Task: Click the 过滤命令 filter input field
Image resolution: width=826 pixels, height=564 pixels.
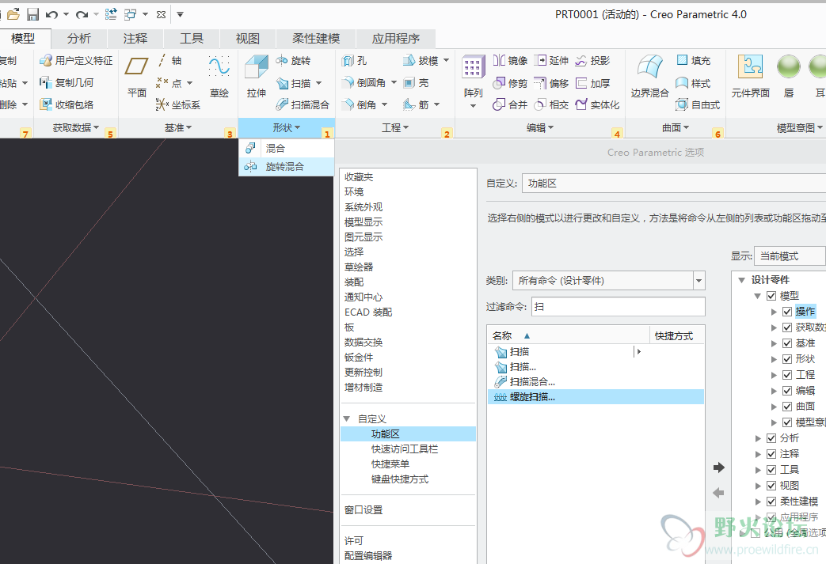Action: coord(619,307)
